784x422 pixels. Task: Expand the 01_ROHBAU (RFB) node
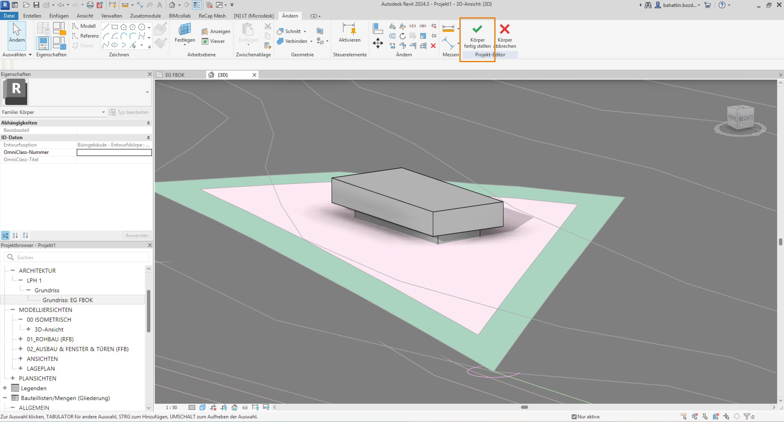[21, 339]
